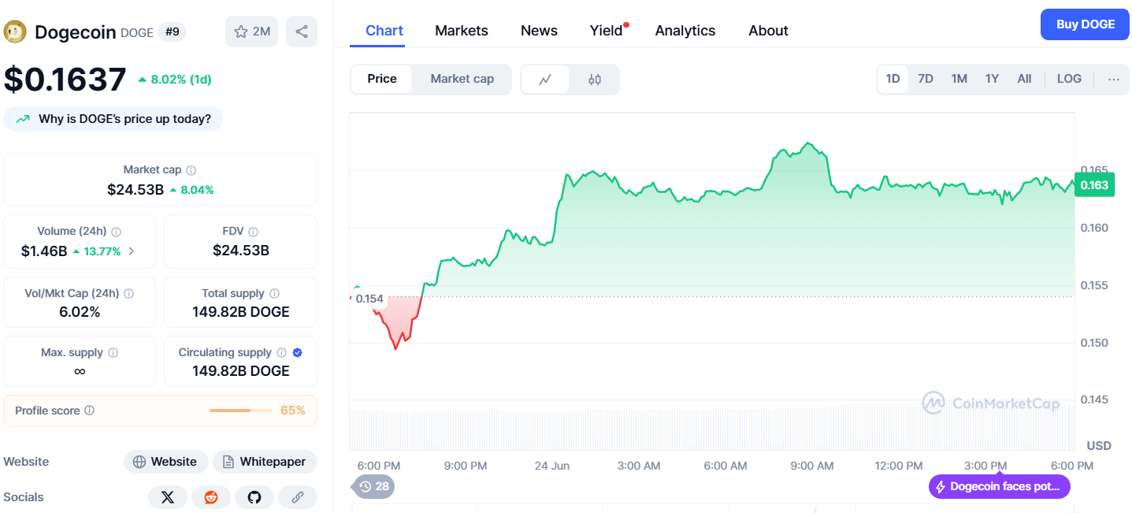Click the $0.1637 price value
1132x513 pixels.
pyautogui.click(x=65, y=80)
